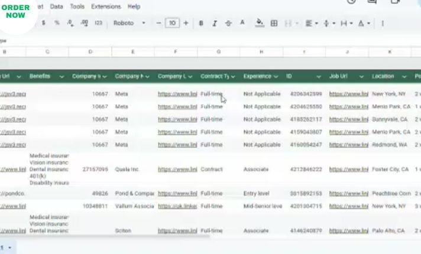421x254 pixels.
Task: Open the company link in Vallum Associa row
Action: point(177,206)
